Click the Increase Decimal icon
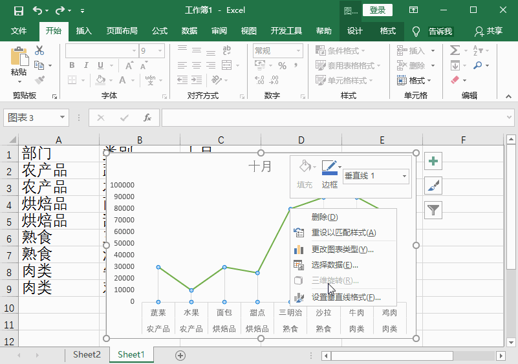The image size is (518, 364). (x=260, y=80)
